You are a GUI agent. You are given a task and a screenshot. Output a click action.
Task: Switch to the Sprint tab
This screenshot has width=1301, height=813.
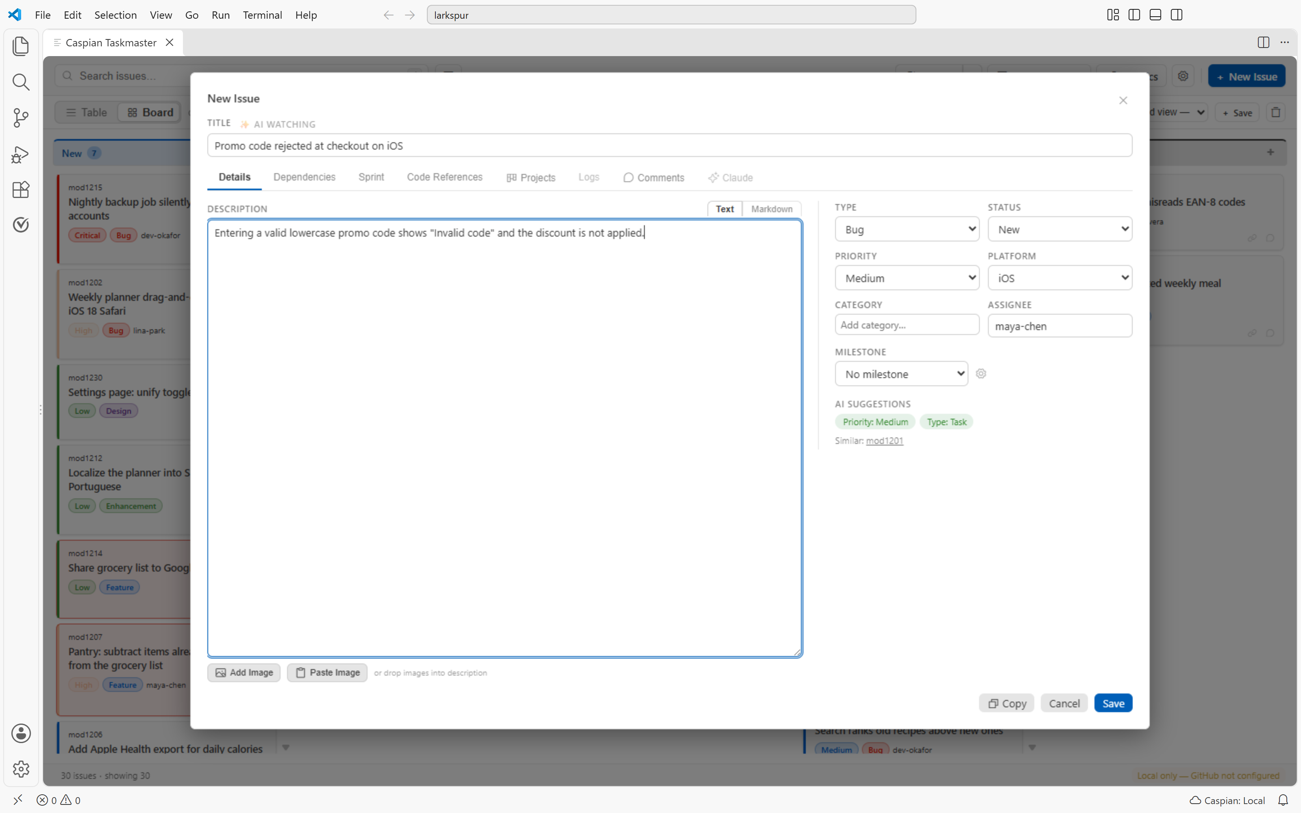pyautogui.click(x=371, y=178)
